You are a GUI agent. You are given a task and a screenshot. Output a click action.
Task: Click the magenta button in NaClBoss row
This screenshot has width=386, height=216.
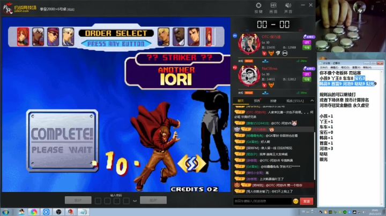coord(307,74)
